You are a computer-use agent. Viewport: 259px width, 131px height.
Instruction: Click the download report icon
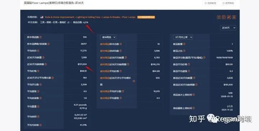tap(234, 17)
